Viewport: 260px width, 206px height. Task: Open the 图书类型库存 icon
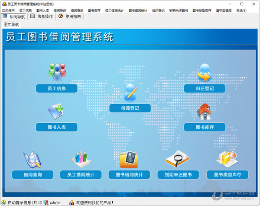pyautogui.click(x=227, y=159)
